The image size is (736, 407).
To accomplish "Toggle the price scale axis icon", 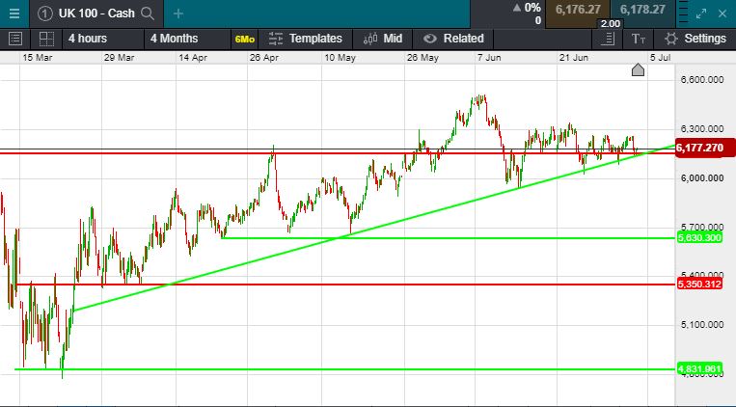I will [x=608, y=39].
